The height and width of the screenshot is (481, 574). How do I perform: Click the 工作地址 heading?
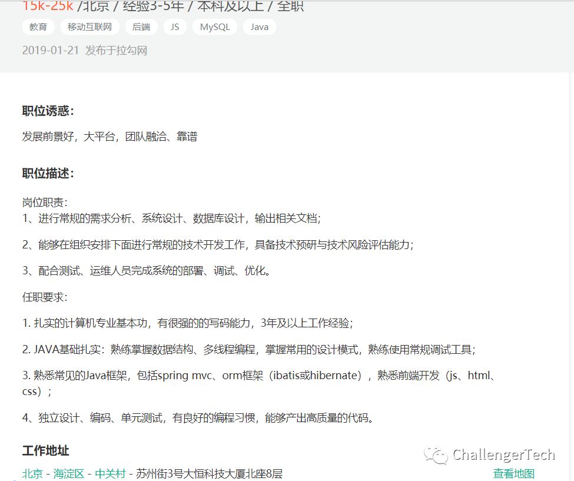pos(46,450)
